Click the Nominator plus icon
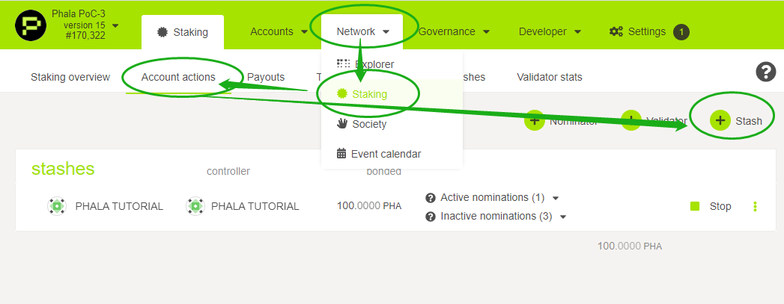The width and height of the screenshot is (784, 304). 534,121
